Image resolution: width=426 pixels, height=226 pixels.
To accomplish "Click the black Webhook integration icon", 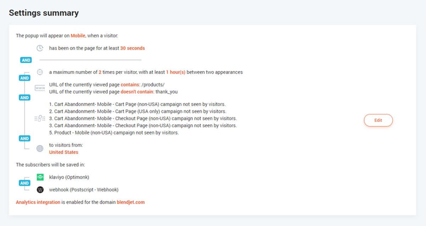I will [x=40, y=190].
